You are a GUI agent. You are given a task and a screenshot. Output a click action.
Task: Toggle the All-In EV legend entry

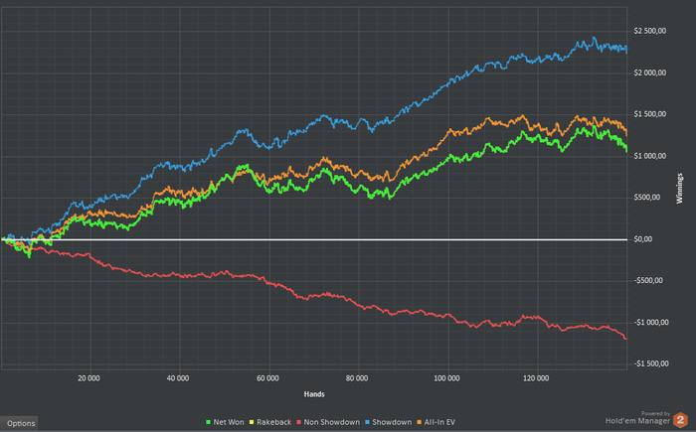tap(435, 422)
